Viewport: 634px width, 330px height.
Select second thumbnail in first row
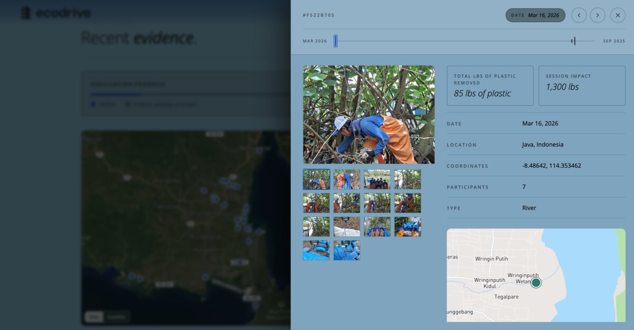point(347,180)
